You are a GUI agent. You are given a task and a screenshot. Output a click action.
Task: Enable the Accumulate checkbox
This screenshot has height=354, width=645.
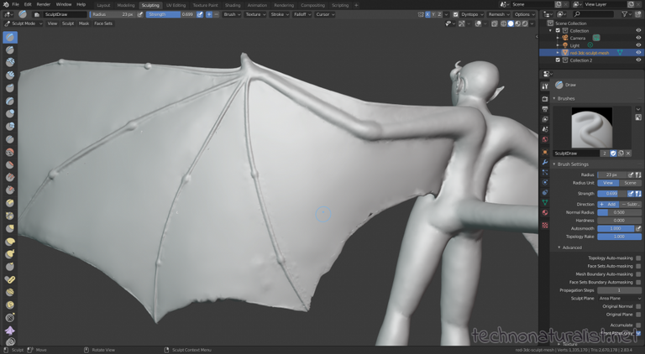click(638, 325)
